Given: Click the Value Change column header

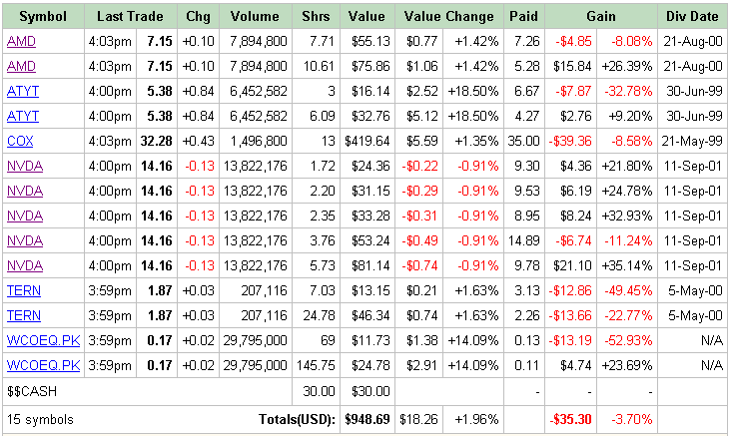Looking at the screenshot, I should pyautogui.click(x=449, y=16).
